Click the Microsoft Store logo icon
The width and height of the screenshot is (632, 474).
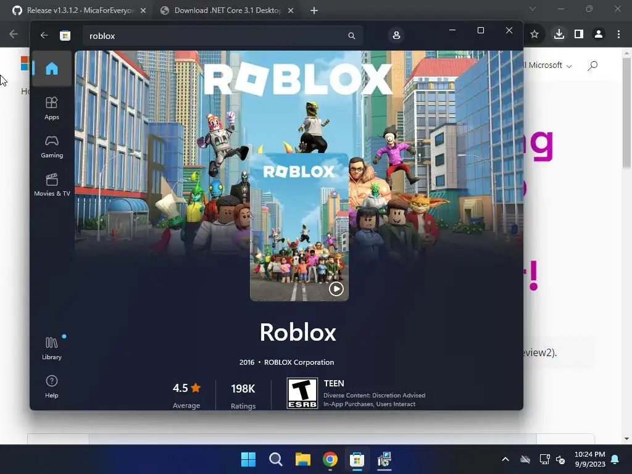tap(65, 35)
